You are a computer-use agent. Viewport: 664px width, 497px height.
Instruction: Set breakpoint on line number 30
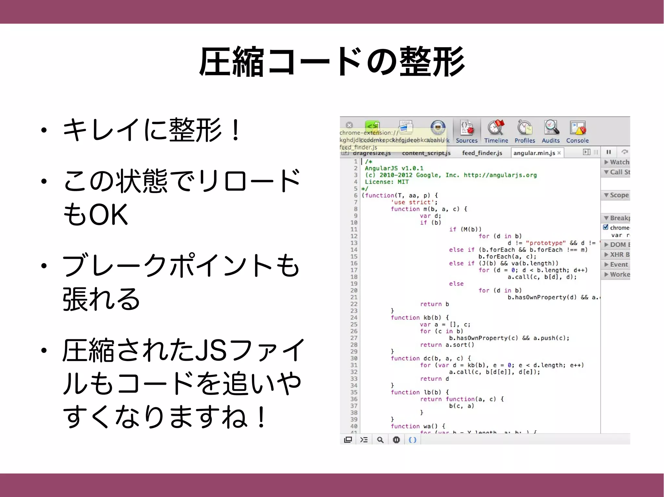pyautogui.click(x=354, y=358)
